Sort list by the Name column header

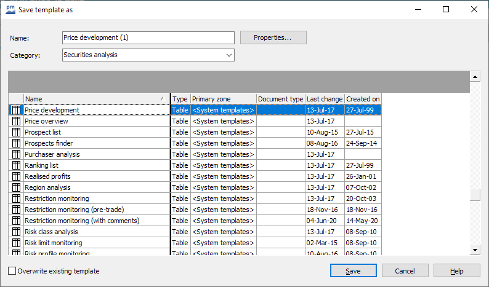[x=92, y=99]
